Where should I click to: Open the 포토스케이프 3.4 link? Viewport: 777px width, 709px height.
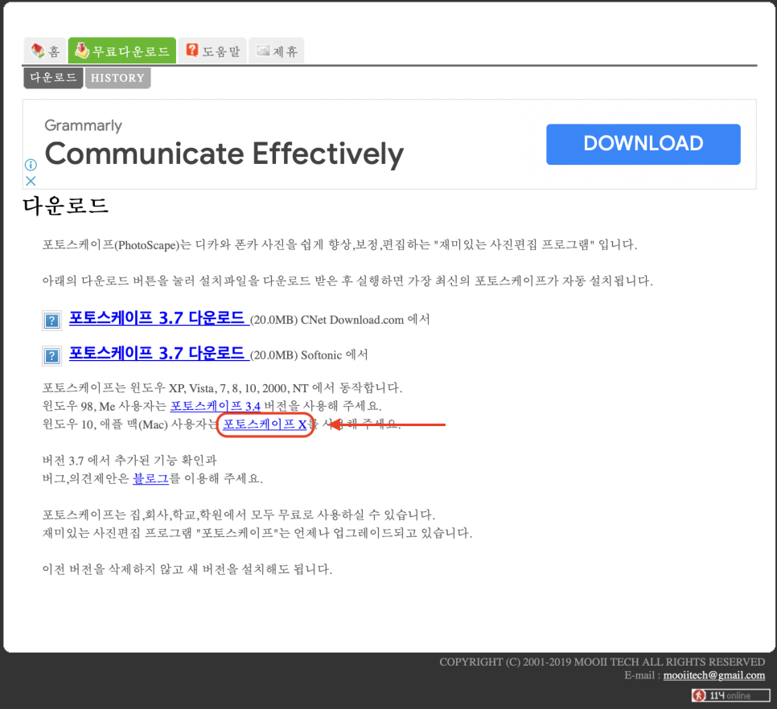point(215,406)
